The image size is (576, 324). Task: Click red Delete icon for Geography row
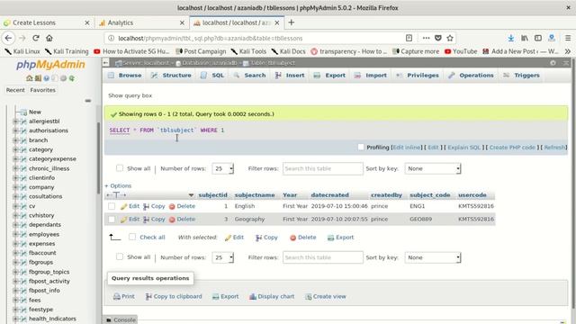(172, 220)
